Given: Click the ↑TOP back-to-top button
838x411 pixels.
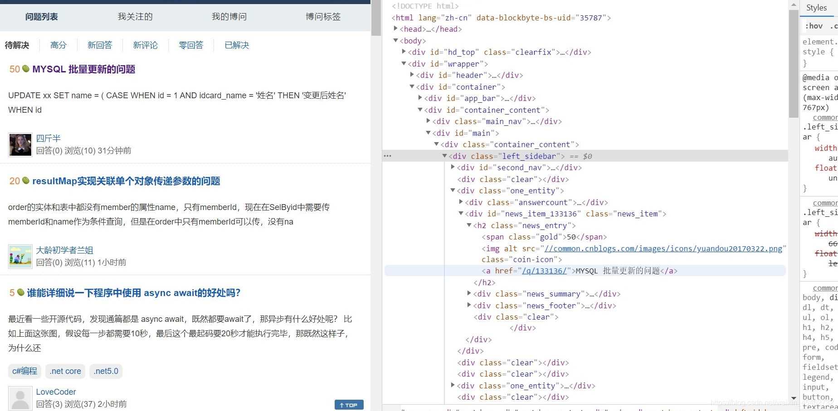Looking at the screenshot, I should coord(349,405).
